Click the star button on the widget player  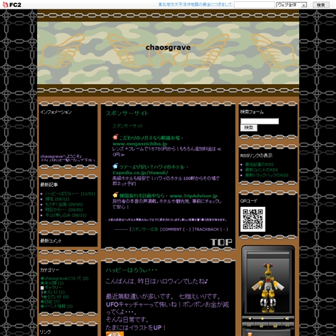tap(261, 325)
